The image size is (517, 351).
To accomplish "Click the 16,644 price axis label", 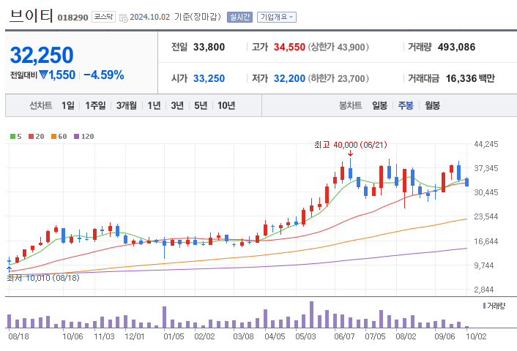I will point(486,241).
